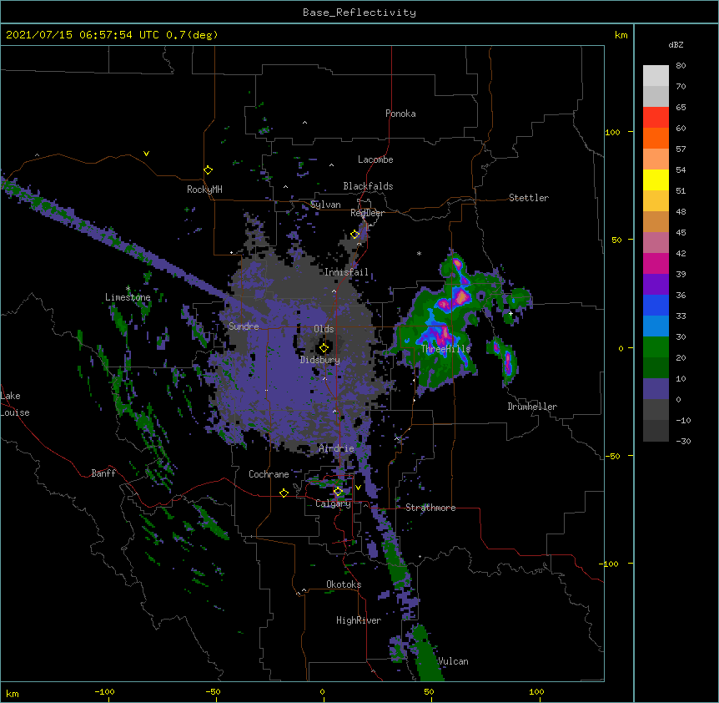
Task: Click the yellow diamond marker beside RockyMH
Action: [x=208, y=170]
